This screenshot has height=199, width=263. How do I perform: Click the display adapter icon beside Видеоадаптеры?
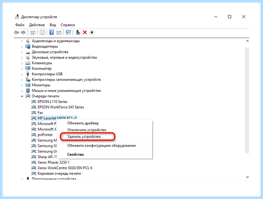click(28, 47)
